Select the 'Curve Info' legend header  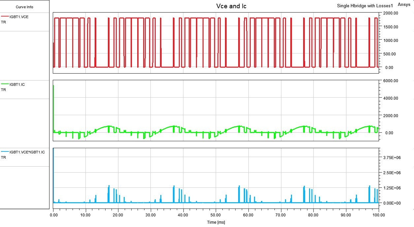tap(24, 7)
